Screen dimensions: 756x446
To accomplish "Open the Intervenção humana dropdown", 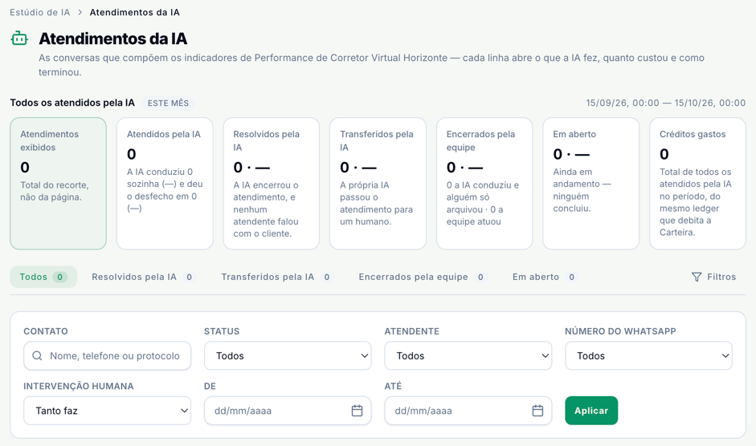I will (107, 411).
